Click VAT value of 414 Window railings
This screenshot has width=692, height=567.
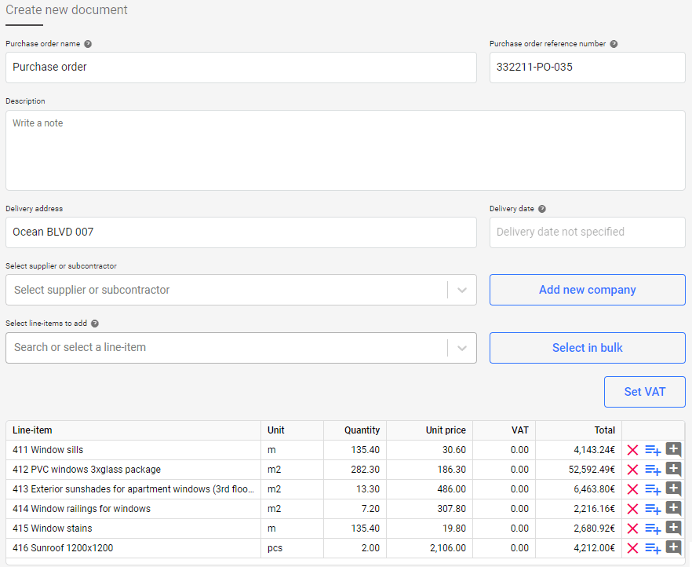pos(519,509)
